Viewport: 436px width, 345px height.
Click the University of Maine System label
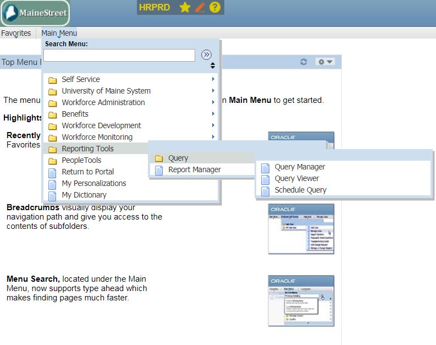(106, 91)
